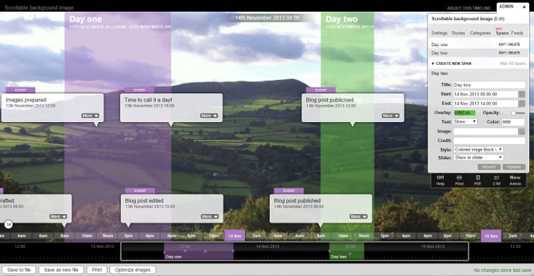Image resolution: width=534 pixels, height=276 pixels.
Task: Expand the Slider Show in slider dropdown
Action: 479,157
